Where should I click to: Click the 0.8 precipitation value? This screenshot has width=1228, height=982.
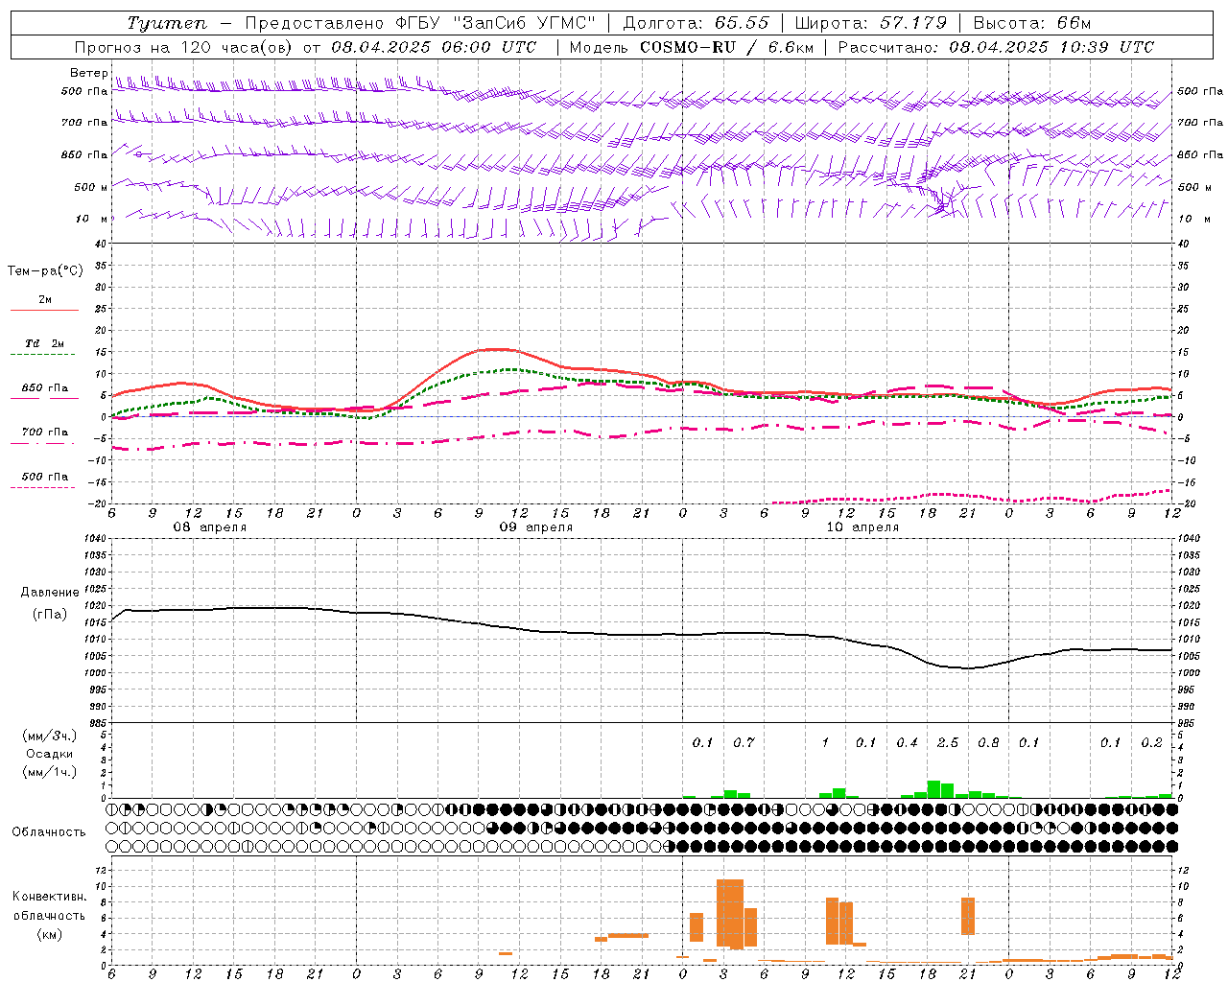988,743
